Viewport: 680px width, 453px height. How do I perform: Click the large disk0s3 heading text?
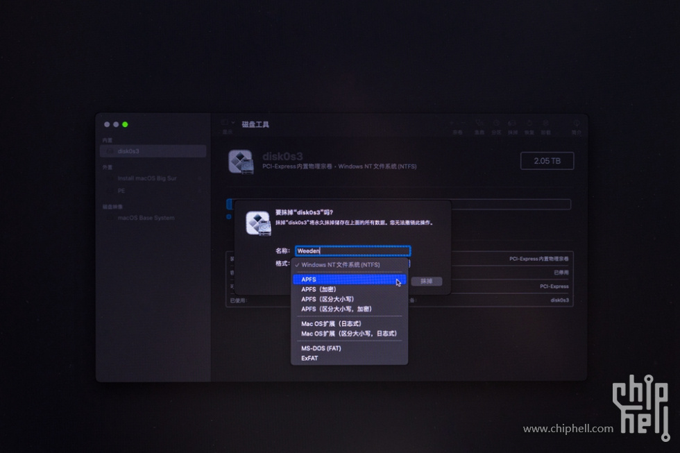(282, 156)
